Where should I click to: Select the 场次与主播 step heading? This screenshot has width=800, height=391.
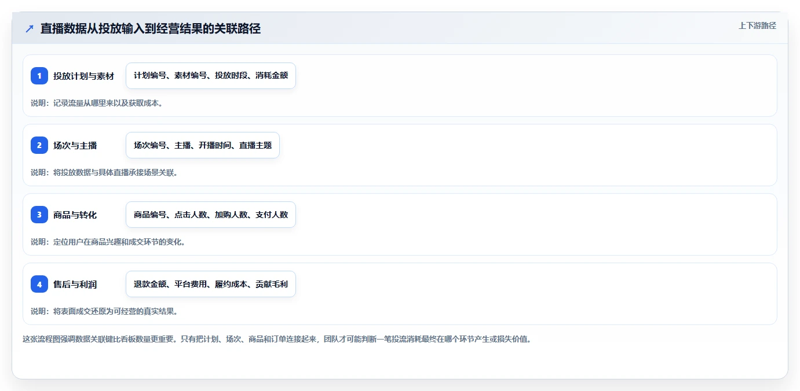[x=75, y=145]
